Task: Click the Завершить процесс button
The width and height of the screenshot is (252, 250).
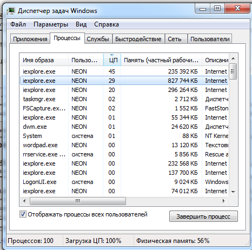Action: (203, 216)
